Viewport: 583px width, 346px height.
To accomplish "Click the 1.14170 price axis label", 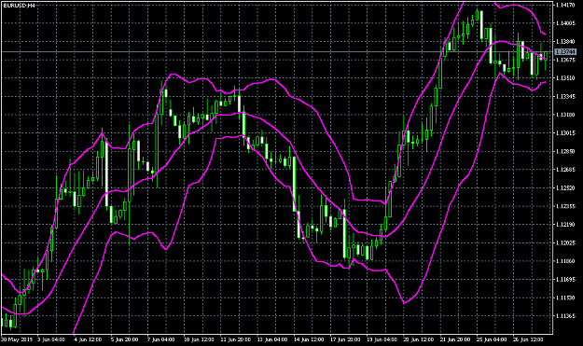I will coord(565,5).
